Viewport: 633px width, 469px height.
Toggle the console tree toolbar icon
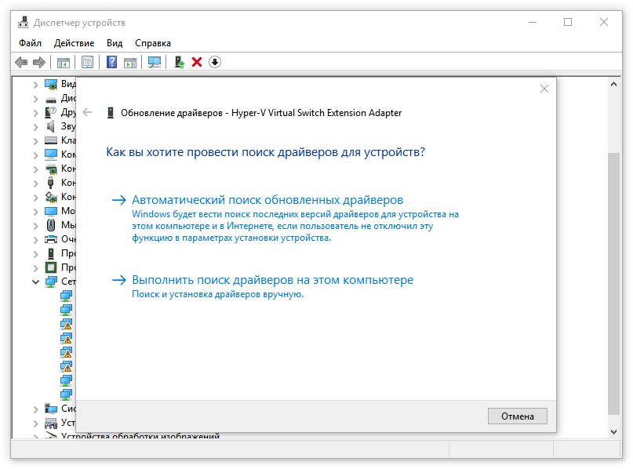tap(64, 63)
